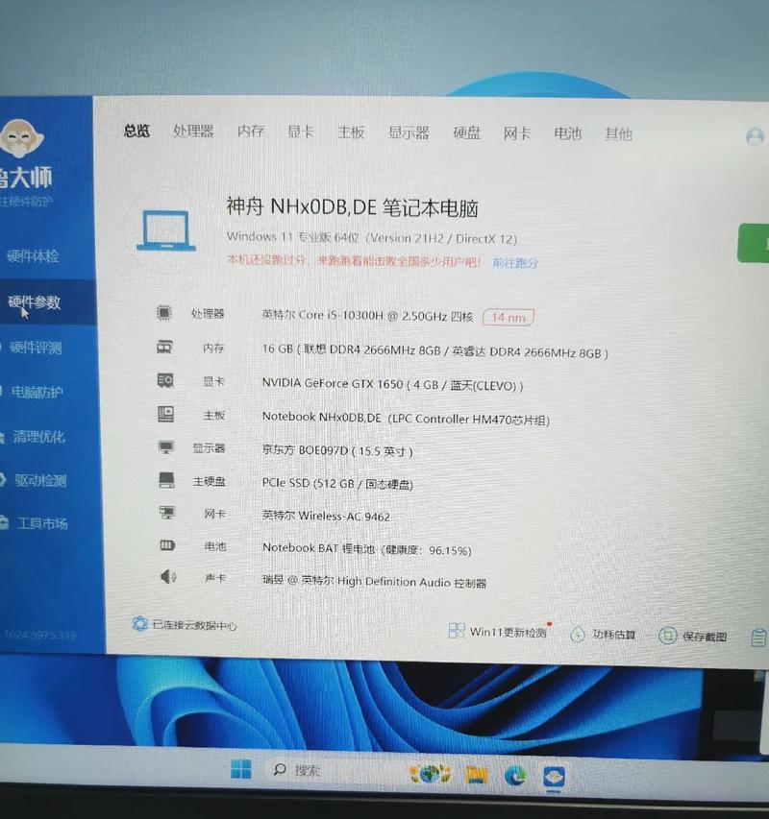Open File Explorer from taskbar
Screen dimensions: 769x819
tap(476, 775)
